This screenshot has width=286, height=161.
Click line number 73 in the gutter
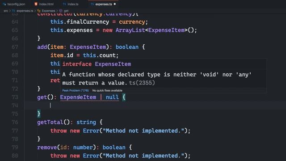tap(15, 97)
